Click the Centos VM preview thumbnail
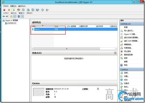Screen dimensions: 145x103 (x=39, y=92)
